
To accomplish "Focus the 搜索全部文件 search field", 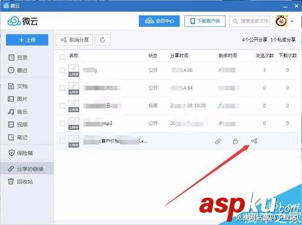I will pos(249,21).
